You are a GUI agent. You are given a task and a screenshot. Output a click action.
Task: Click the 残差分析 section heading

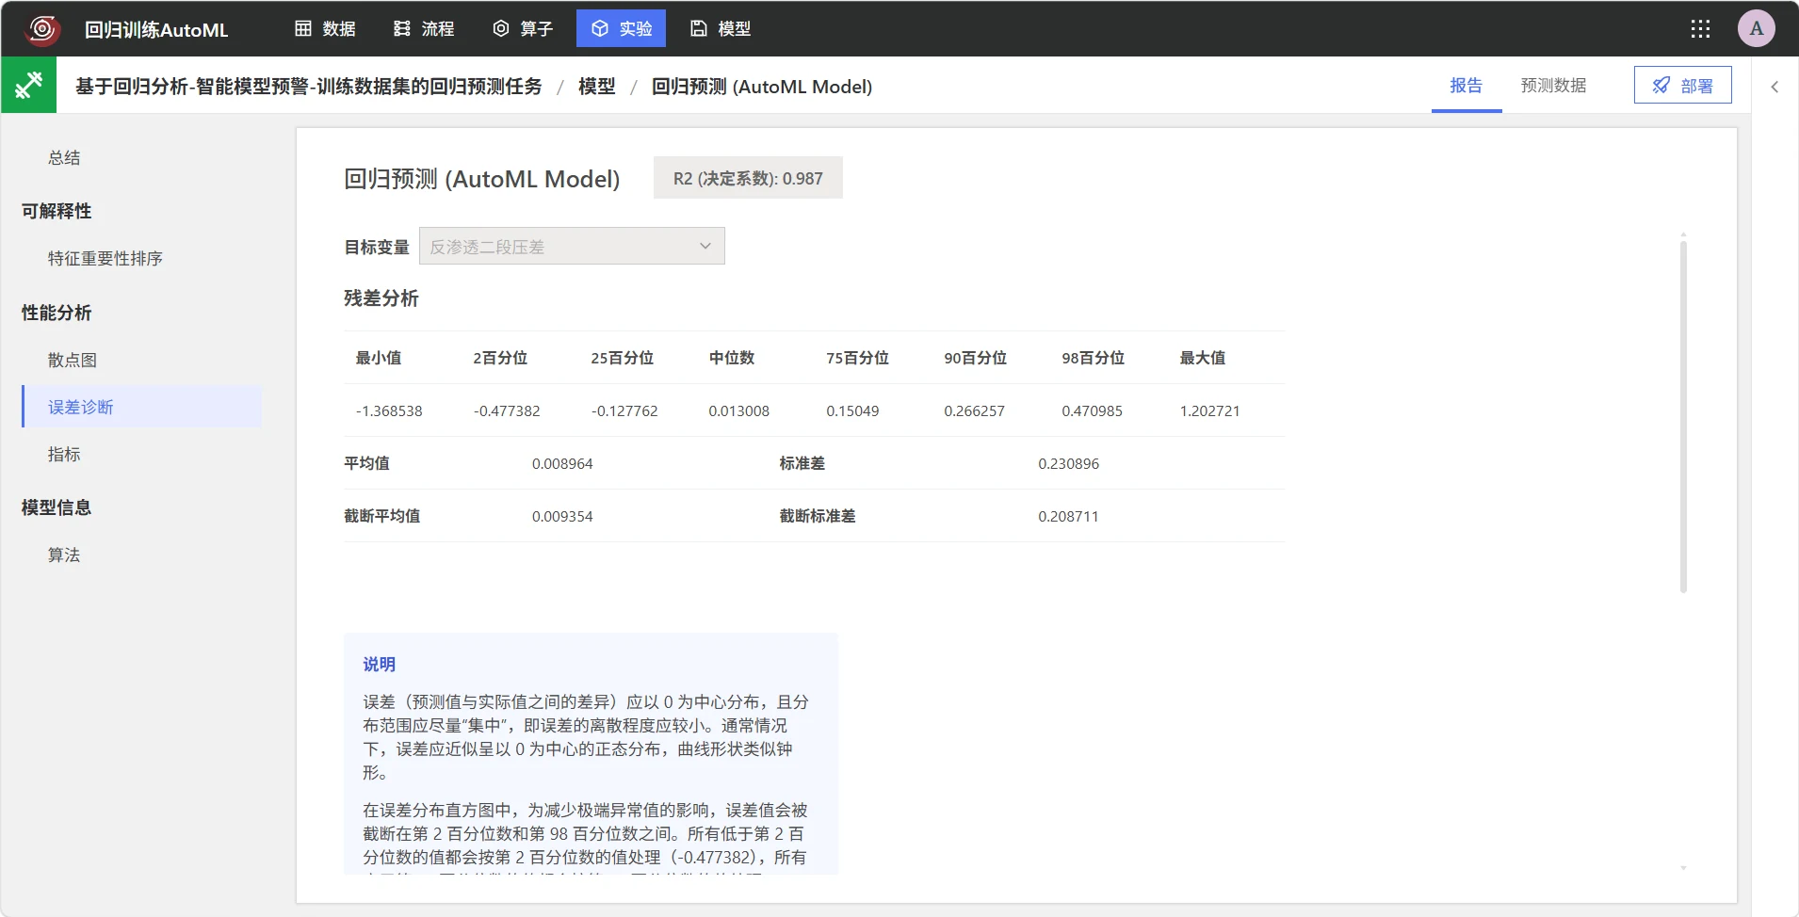click(x=381, y=298)
